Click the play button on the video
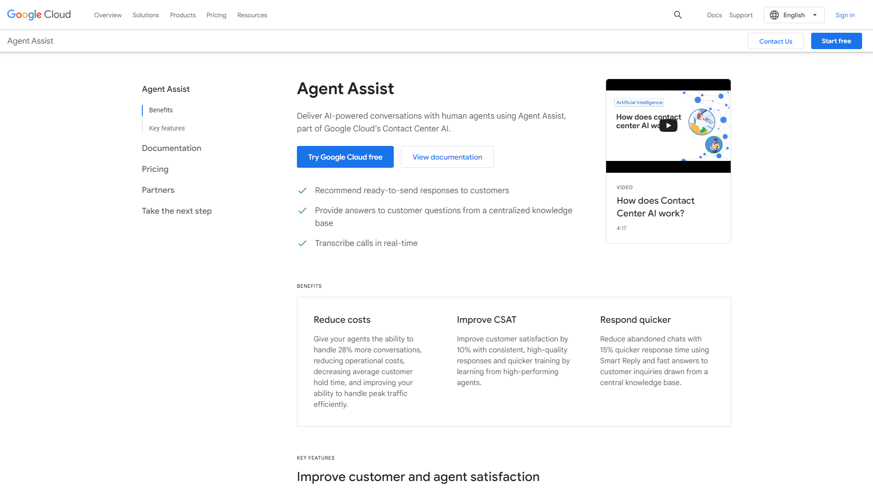The width and height of the screenshot is (873, 491). [668, 125]
